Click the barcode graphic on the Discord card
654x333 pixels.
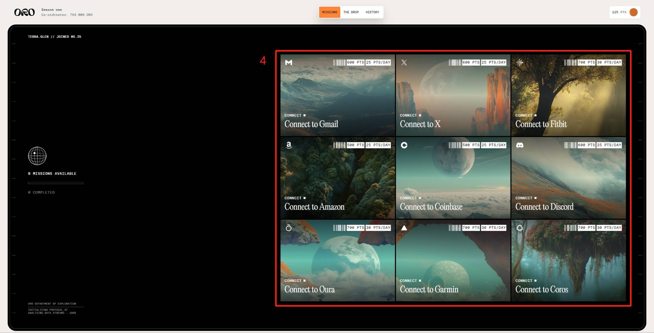pos(570,145)
